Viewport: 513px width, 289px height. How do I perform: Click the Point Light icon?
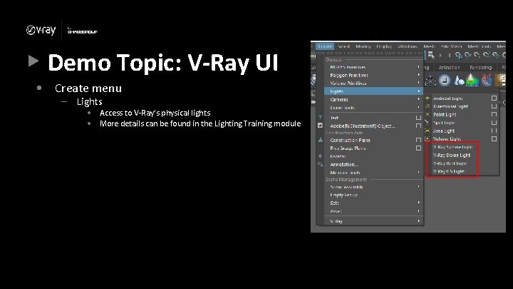pyautogui.click(x=427, y=114)
